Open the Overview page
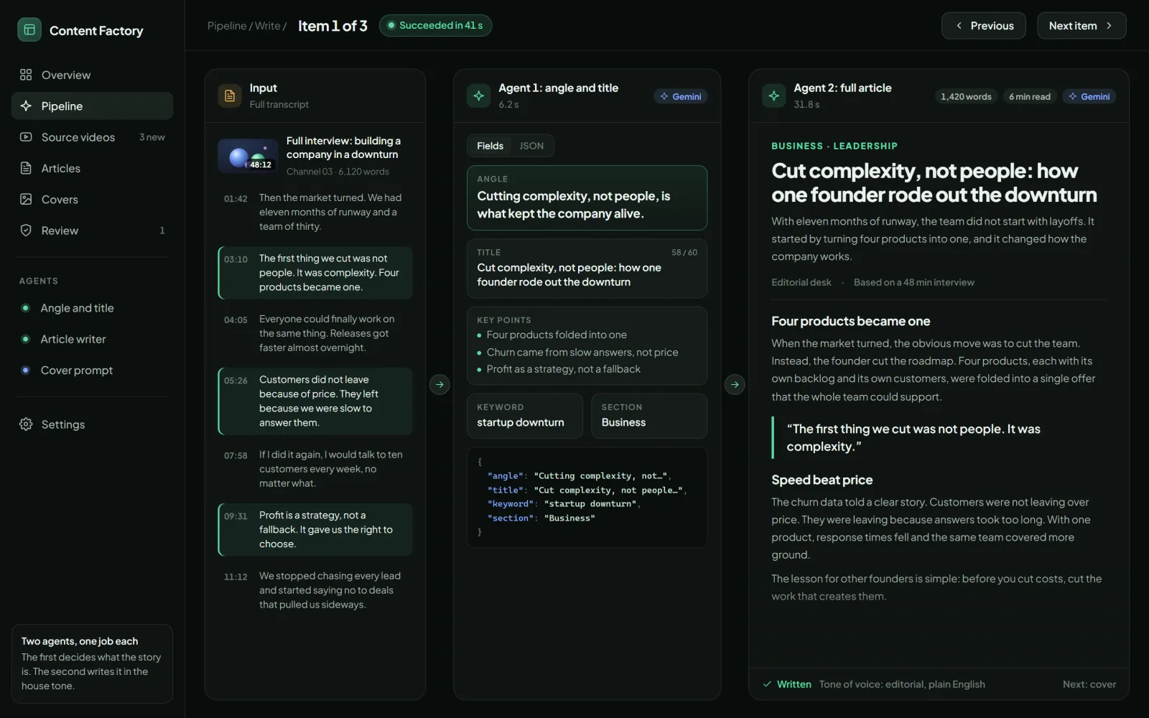 point(92,75)
